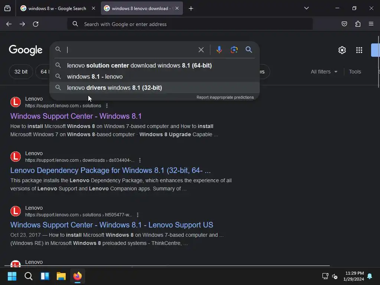Reload the current page
The width and height of the screenshot is (380, 285).
point(36,24)
